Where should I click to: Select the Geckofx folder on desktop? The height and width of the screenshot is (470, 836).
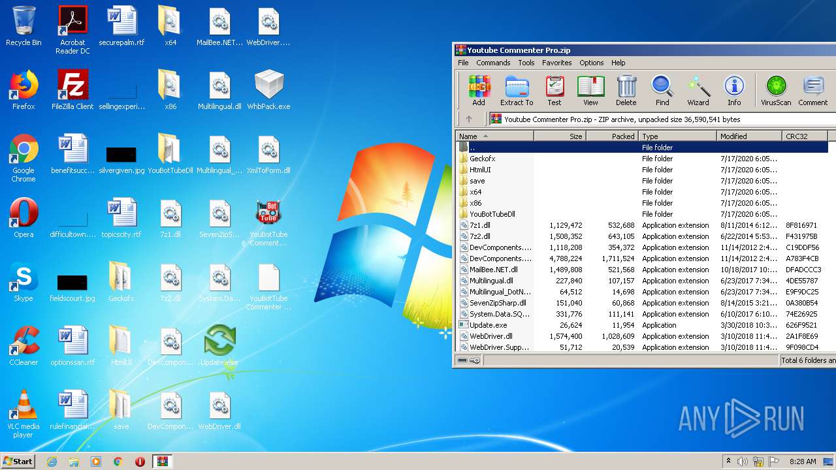(x=121, y=282)
